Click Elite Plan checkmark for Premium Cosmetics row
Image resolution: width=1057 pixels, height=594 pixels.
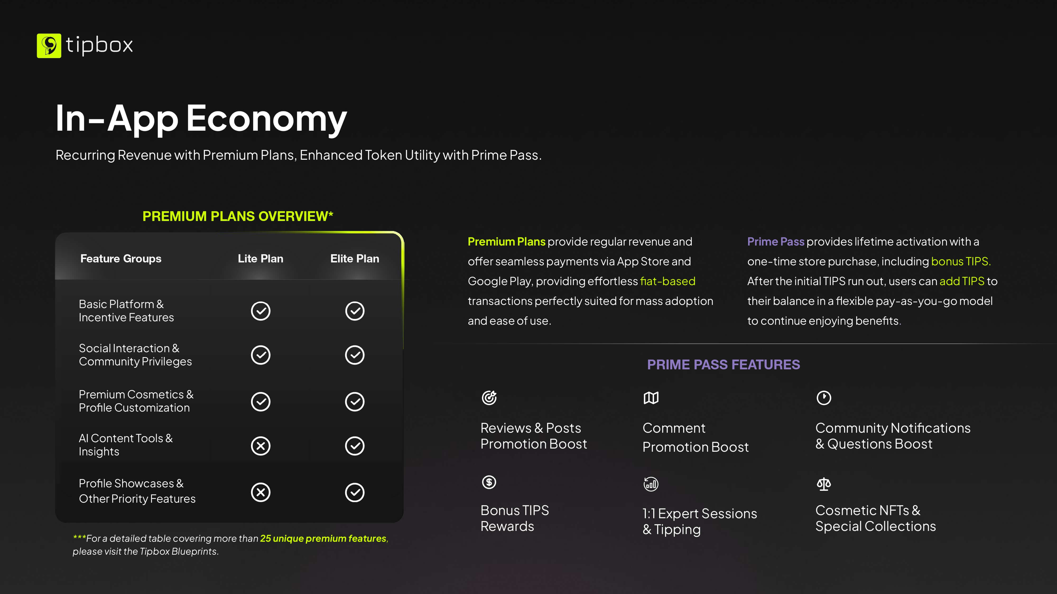(x=355, y=401)
